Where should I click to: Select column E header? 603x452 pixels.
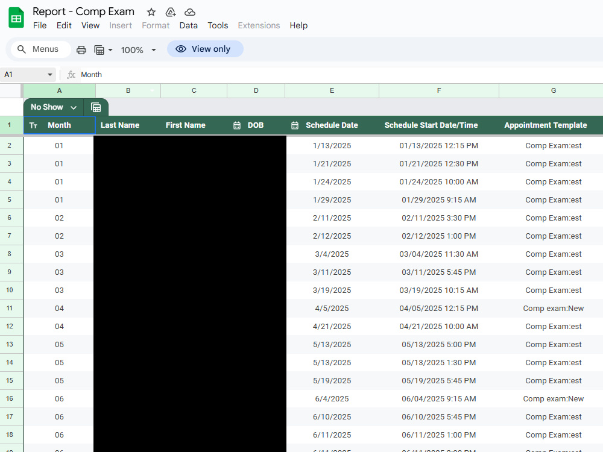point(332,91)
